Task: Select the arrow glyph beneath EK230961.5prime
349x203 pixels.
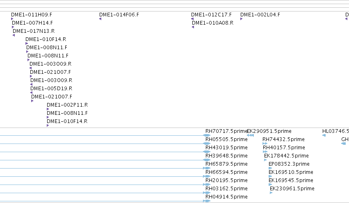Action: coord(271,193)
